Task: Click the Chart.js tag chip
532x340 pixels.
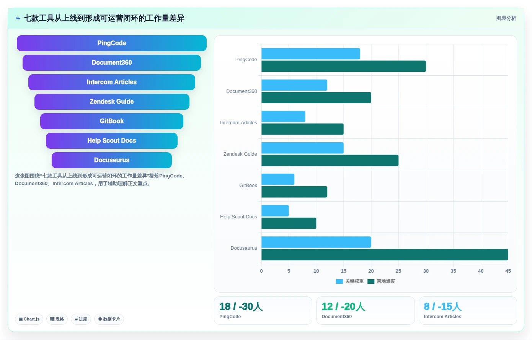Action: tap(29, 319)
